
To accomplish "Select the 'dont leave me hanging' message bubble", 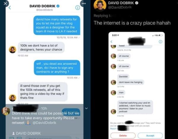I will tap(131, 82).
